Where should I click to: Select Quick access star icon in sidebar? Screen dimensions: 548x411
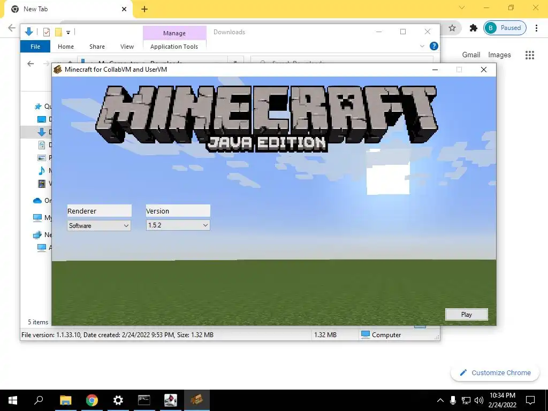pos(38,106)
